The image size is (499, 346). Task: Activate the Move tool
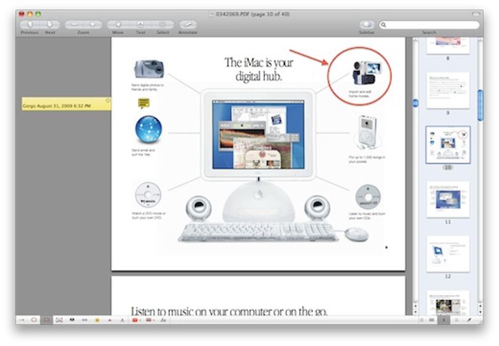coord(118,25)
